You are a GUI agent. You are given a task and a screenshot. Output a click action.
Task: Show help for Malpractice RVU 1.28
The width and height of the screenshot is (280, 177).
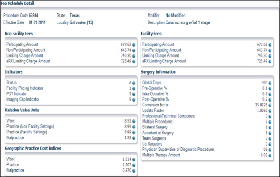pos(134,138)
